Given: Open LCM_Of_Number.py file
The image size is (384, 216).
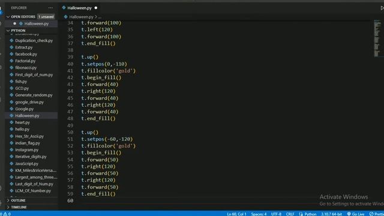Looking at the screenshot, I should (x=33, y=191).
